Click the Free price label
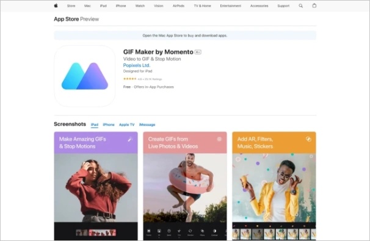This screenshot has height=241, width=370. [127, 87]
